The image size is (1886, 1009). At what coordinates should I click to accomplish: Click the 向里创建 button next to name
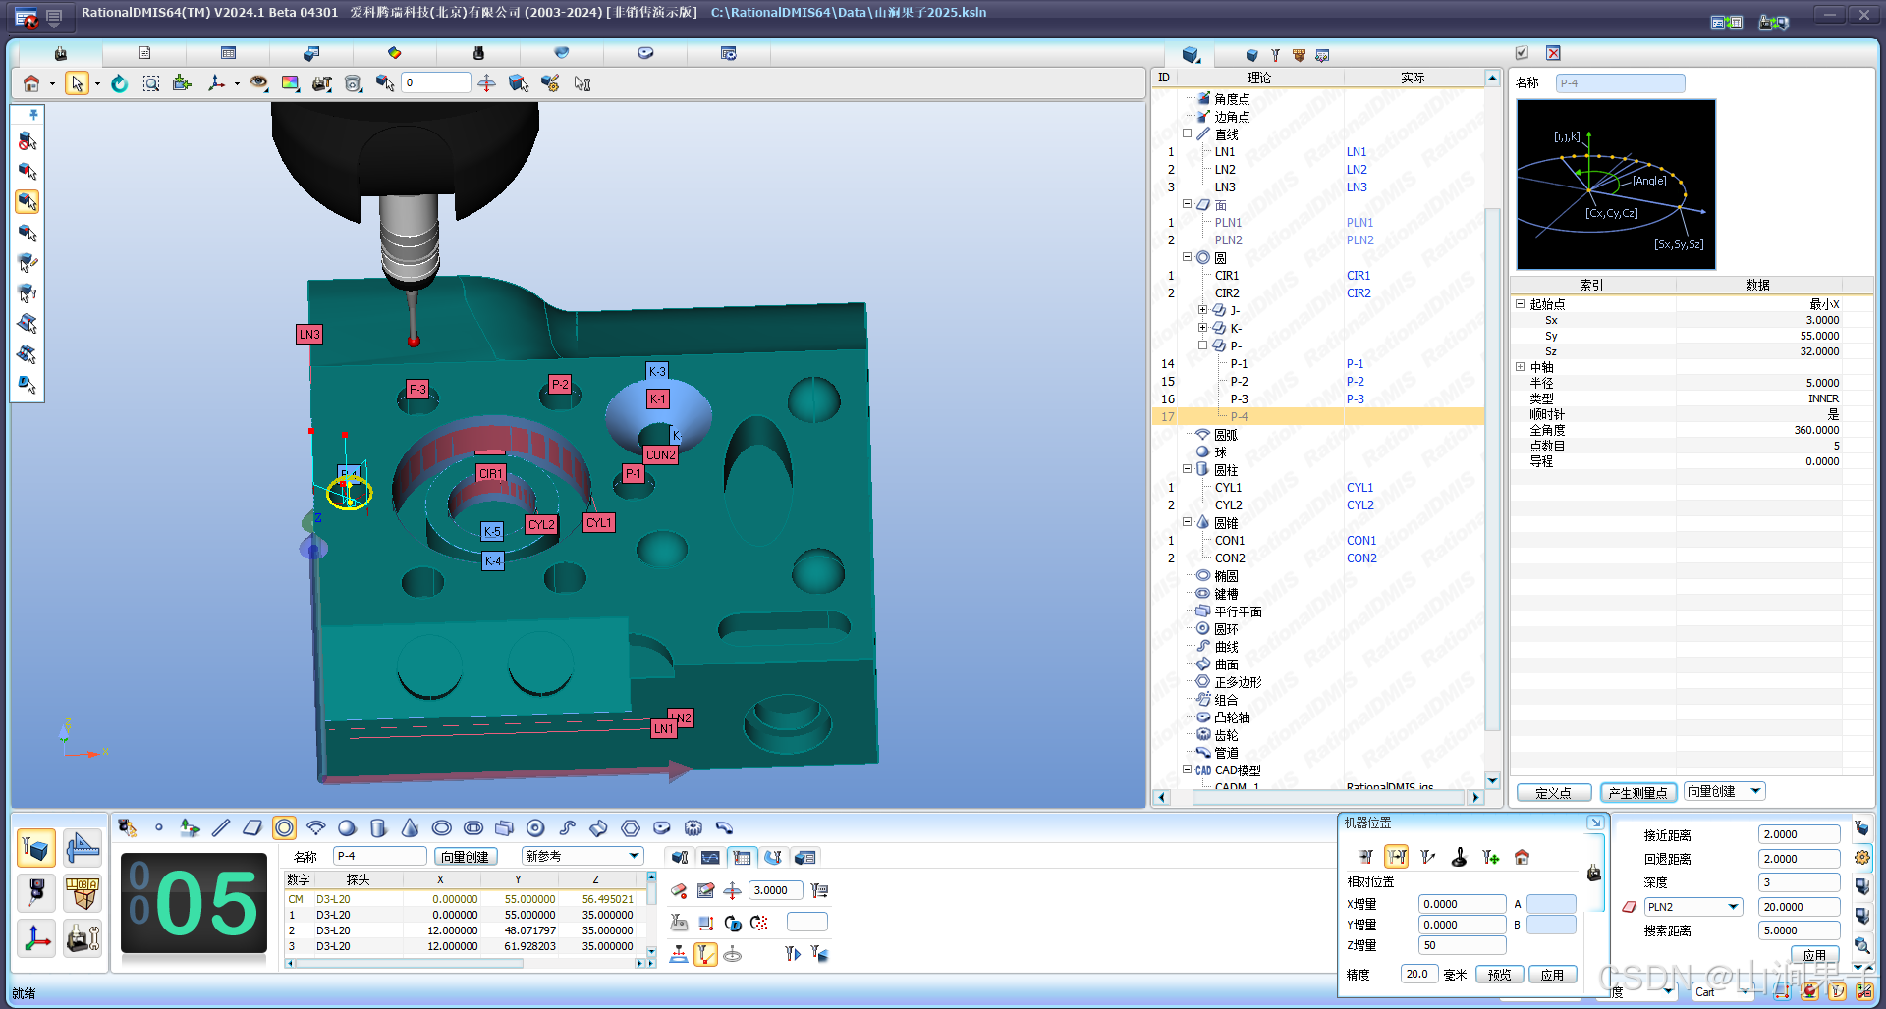(465, 857)
